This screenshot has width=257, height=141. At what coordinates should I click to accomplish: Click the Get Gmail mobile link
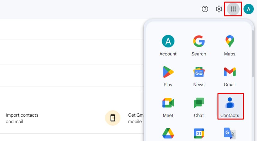[x=136, y=118]
